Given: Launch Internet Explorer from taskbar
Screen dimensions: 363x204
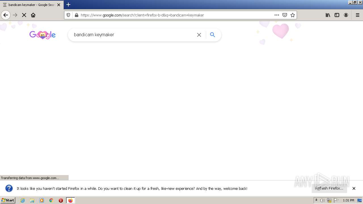Looking at the screenshot, I should pos(22,200).
